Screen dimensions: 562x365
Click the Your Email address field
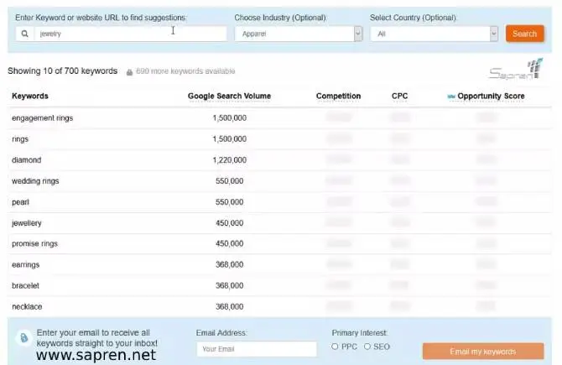click(x=256, y=349)
